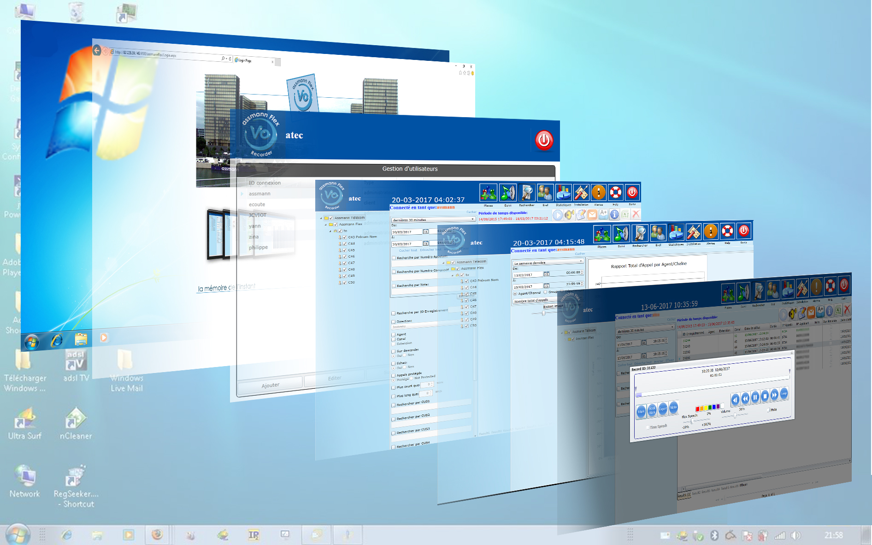Enable the Mute checkbox in record player
The image size is (872, 545).
click(x=768, y=410)
